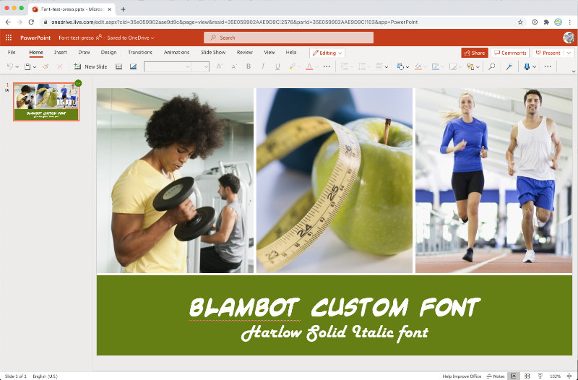Open the user account avatar

tap(569, 38)
